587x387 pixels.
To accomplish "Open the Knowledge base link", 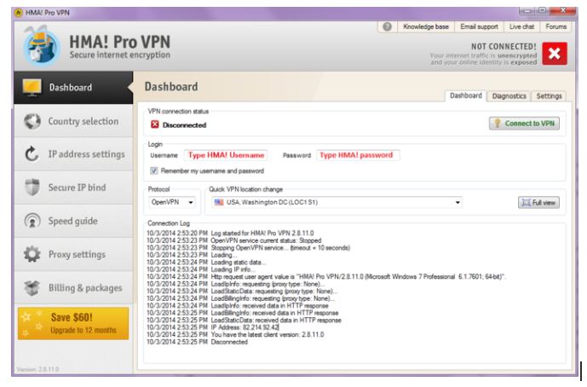I will pos(426,26).
